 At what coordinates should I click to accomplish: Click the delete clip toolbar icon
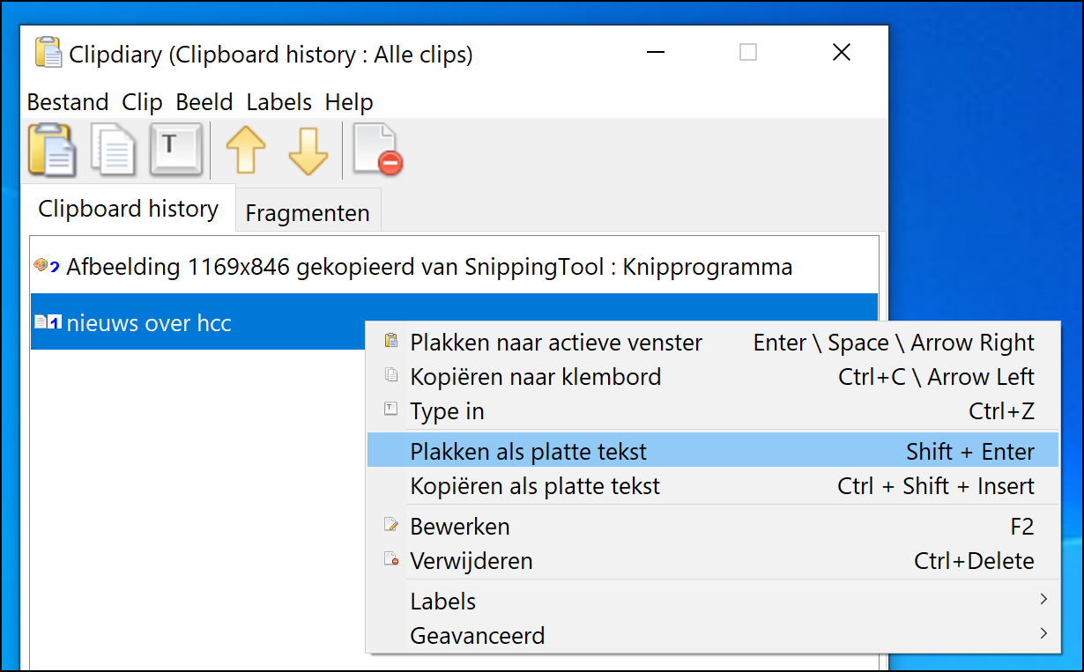(x=376, y=150)
